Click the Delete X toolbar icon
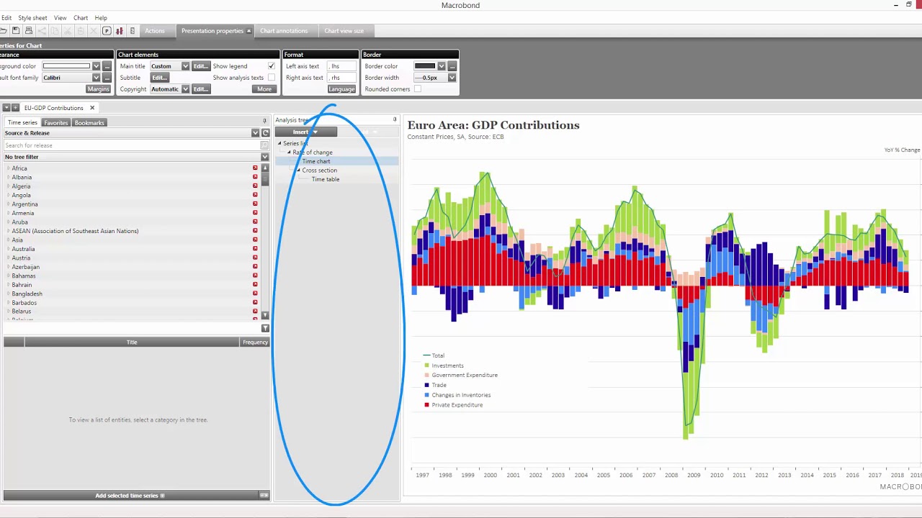The image size is (922, 518). click(94, 30)
